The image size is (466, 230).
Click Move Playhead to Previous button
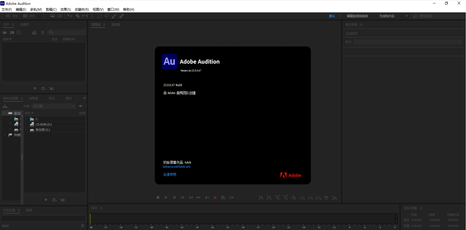point(182,197)
